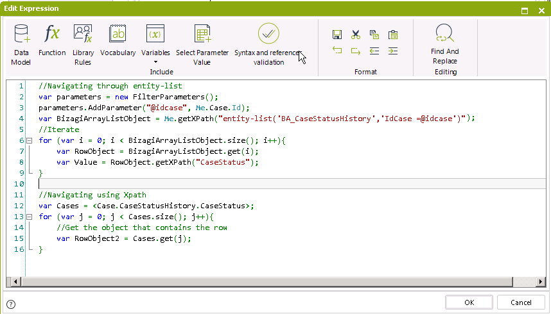Click comment "//Get the object that contains the row"

(142, 227)
